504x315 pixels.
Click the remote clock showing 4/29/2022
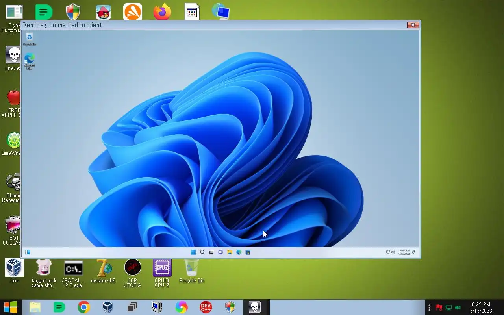(404, 252)
